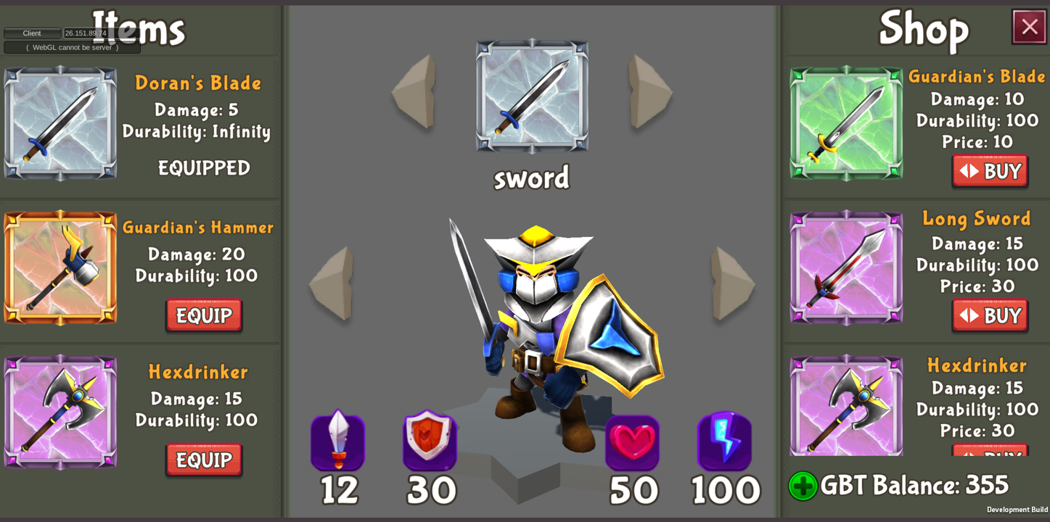
Task: Close the Shop panel
Action: [1029, 27]
